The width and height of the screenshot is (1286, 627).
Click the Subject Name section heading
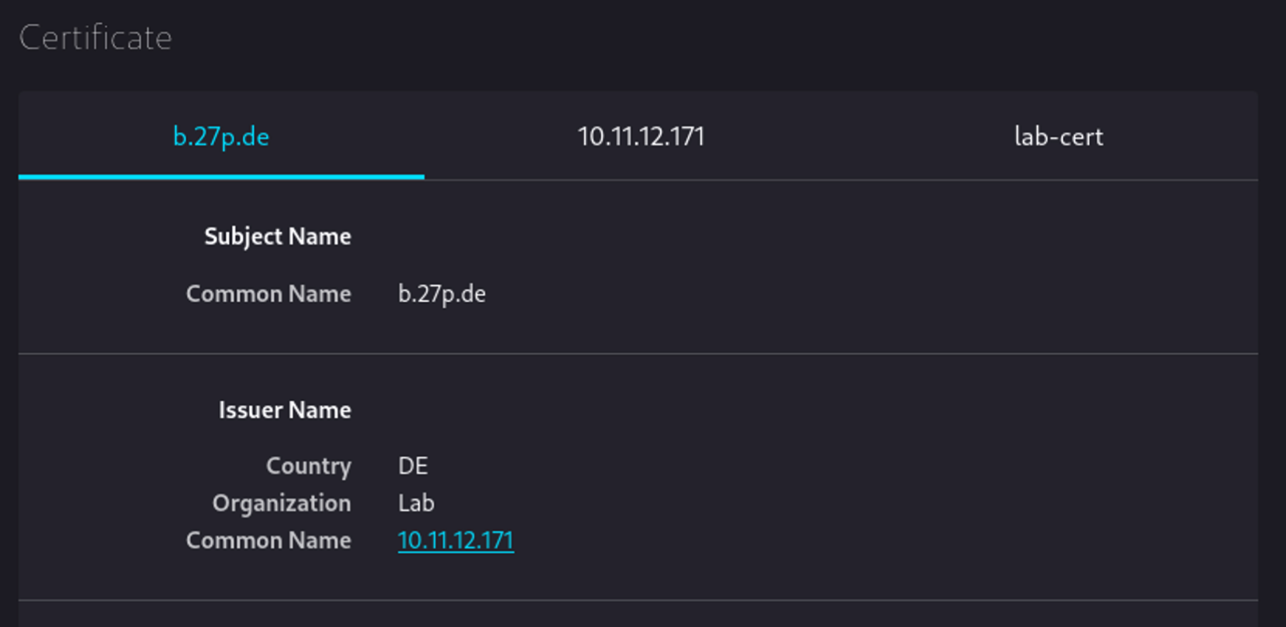tap(277, 236)
